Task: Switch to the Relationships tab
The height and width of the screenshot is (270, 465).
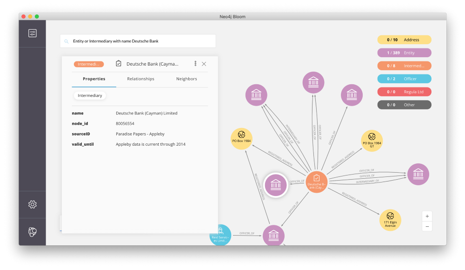Action: point(140,79)
